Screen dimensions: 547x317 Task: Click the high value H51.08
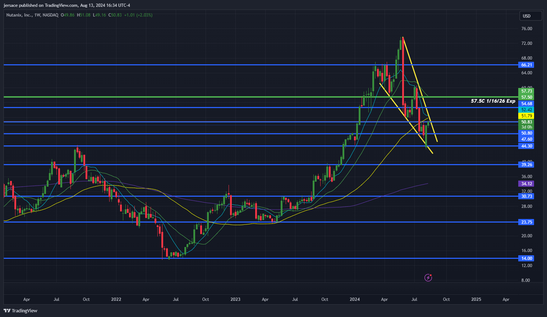click(x=83, y=15)
